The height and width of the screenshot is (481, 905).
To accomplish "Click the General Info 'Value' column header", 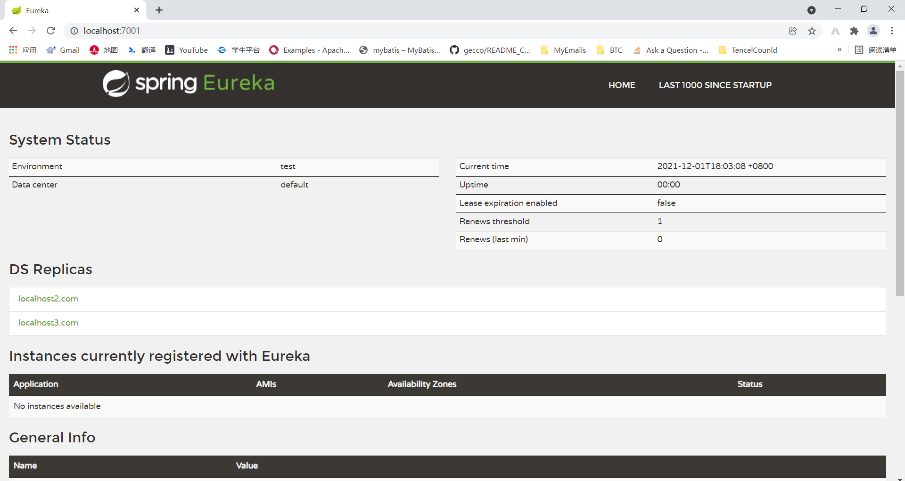I will tap(247, 465).
